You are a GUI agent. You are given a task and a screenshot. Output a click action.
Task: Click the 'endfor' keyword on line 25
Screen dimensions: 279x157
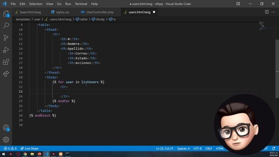coord(64,101)
